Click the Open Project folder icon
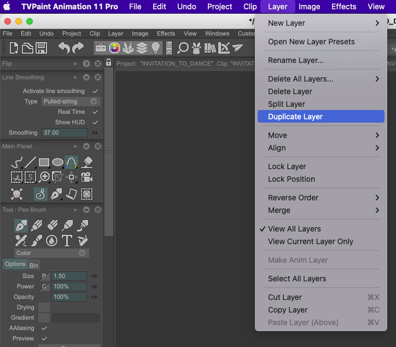The height and width of the screenshot is (347, 396). [x=27, y=48]
